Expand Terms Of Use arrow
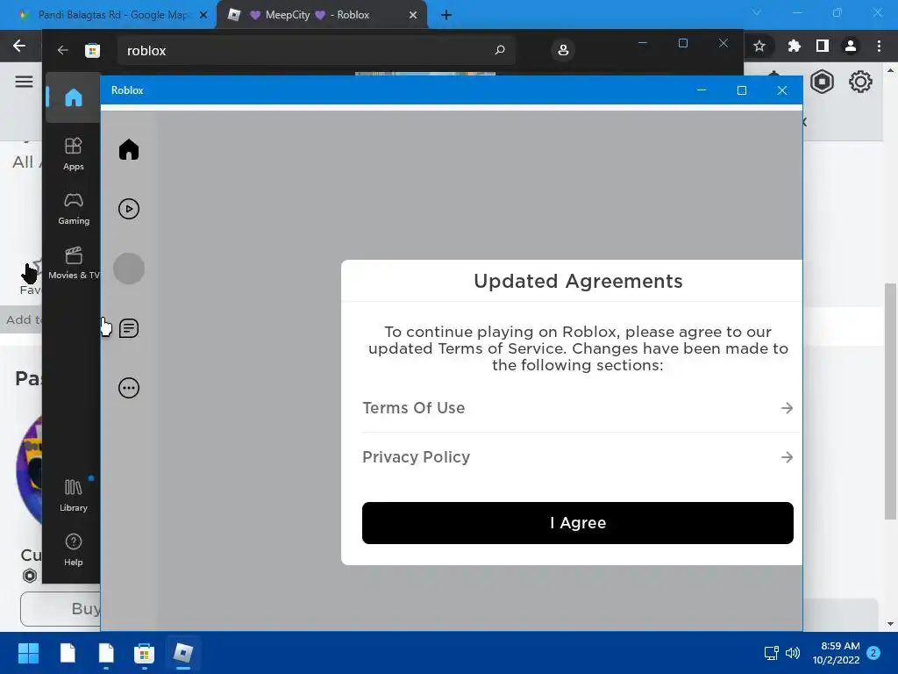This screenshot has width=898, height=674. [787, 408]
